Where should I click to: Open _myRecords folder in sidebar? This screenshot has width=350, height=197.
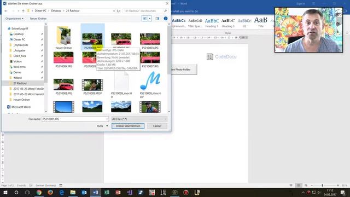click(x=21, y=45)
